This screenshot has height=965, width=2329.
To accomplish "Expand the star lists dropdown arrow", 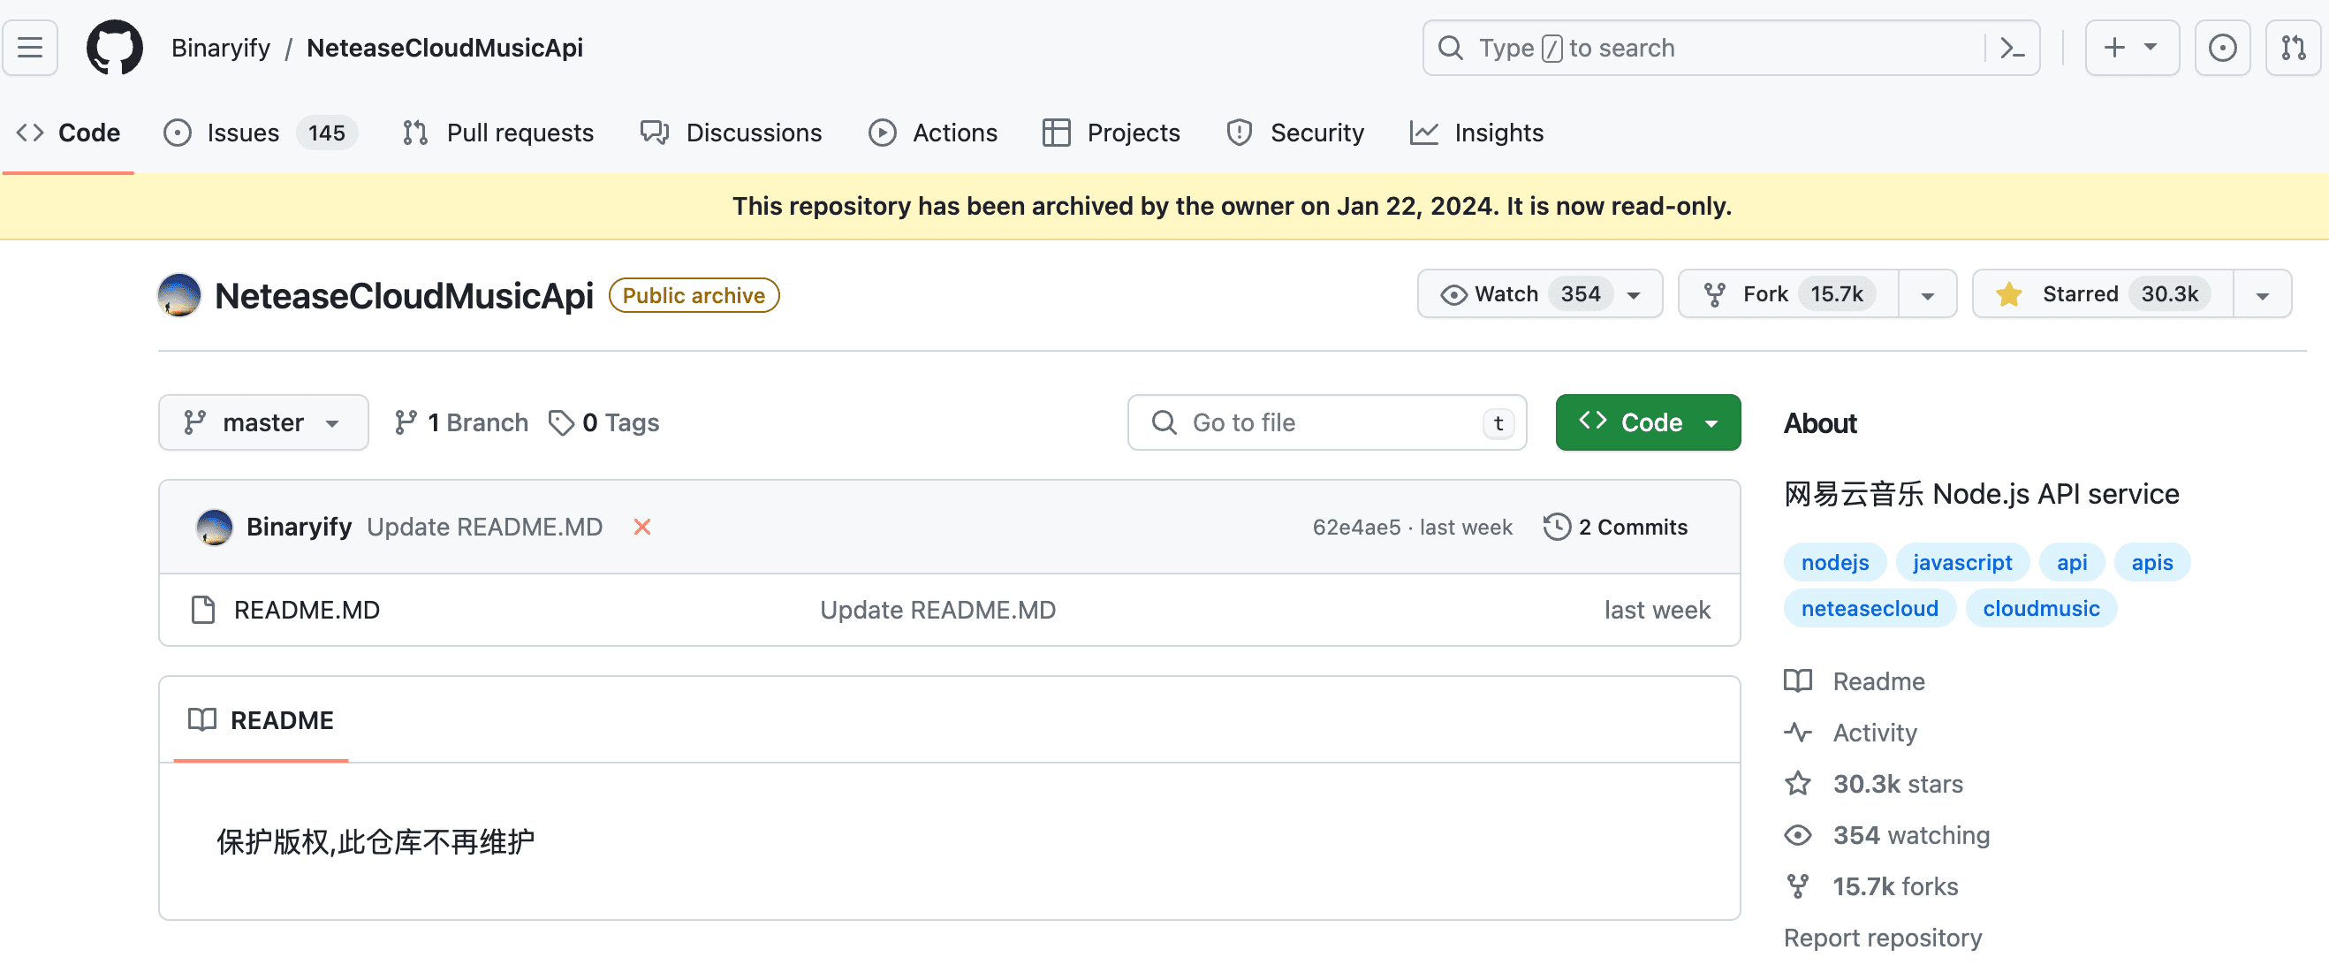I will pyautogui.click(x=2262, y=295).
